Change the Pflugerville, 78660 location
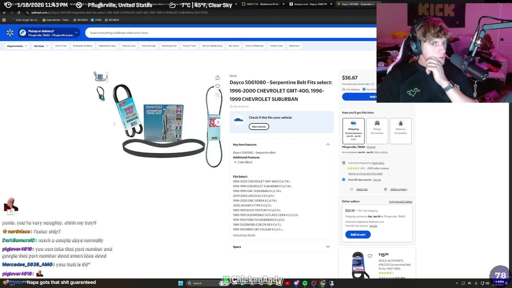Screen dimensions: 512x288 click(x=371, y=147)
